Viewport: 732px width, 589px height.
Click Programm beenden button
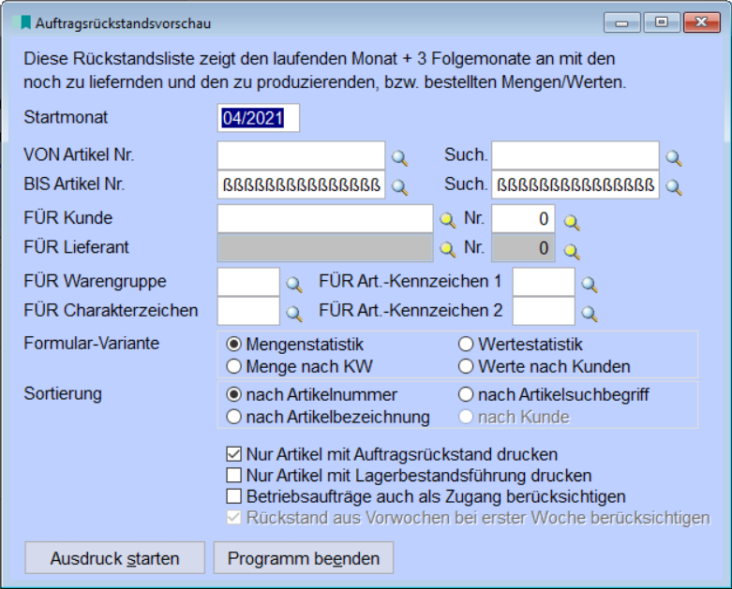[304, 558]
